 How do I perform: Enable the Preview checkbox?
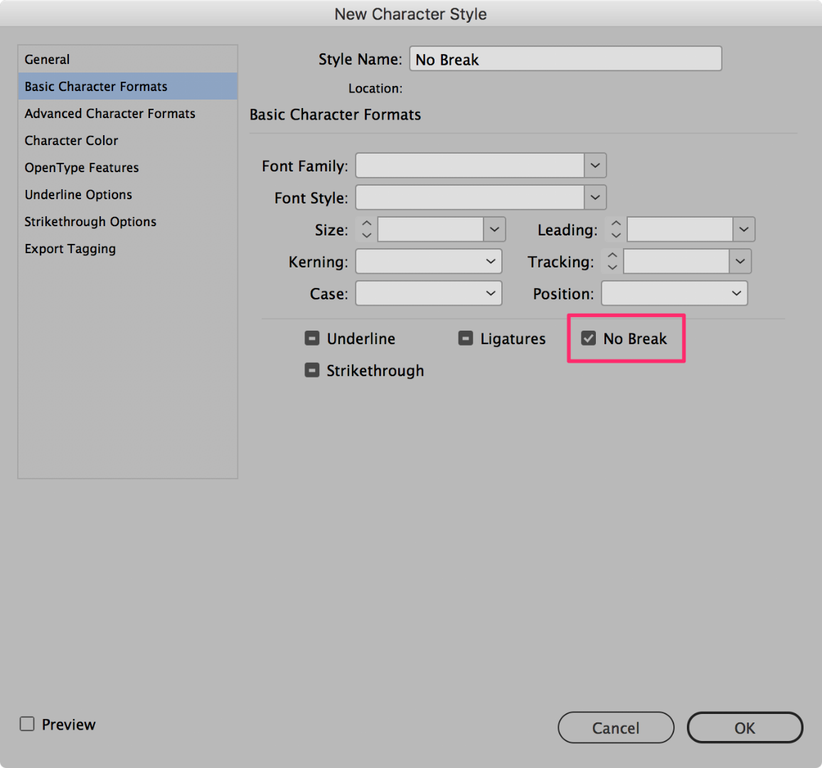[27, 724]
